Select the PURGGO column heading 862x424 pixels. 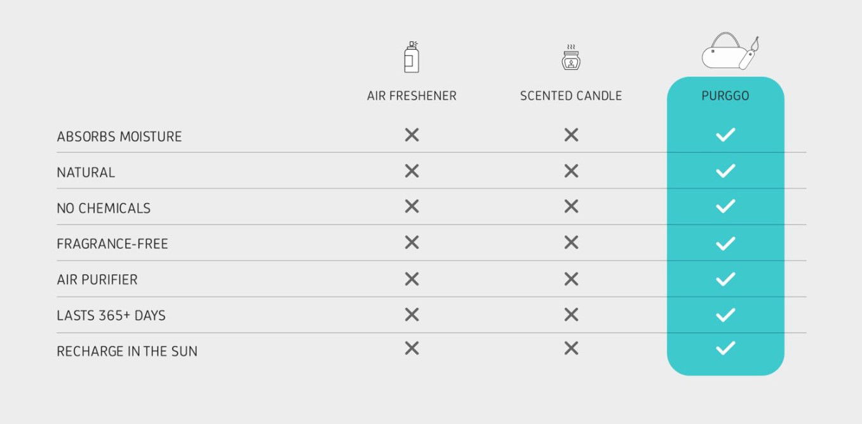click(x=725, y=96)
